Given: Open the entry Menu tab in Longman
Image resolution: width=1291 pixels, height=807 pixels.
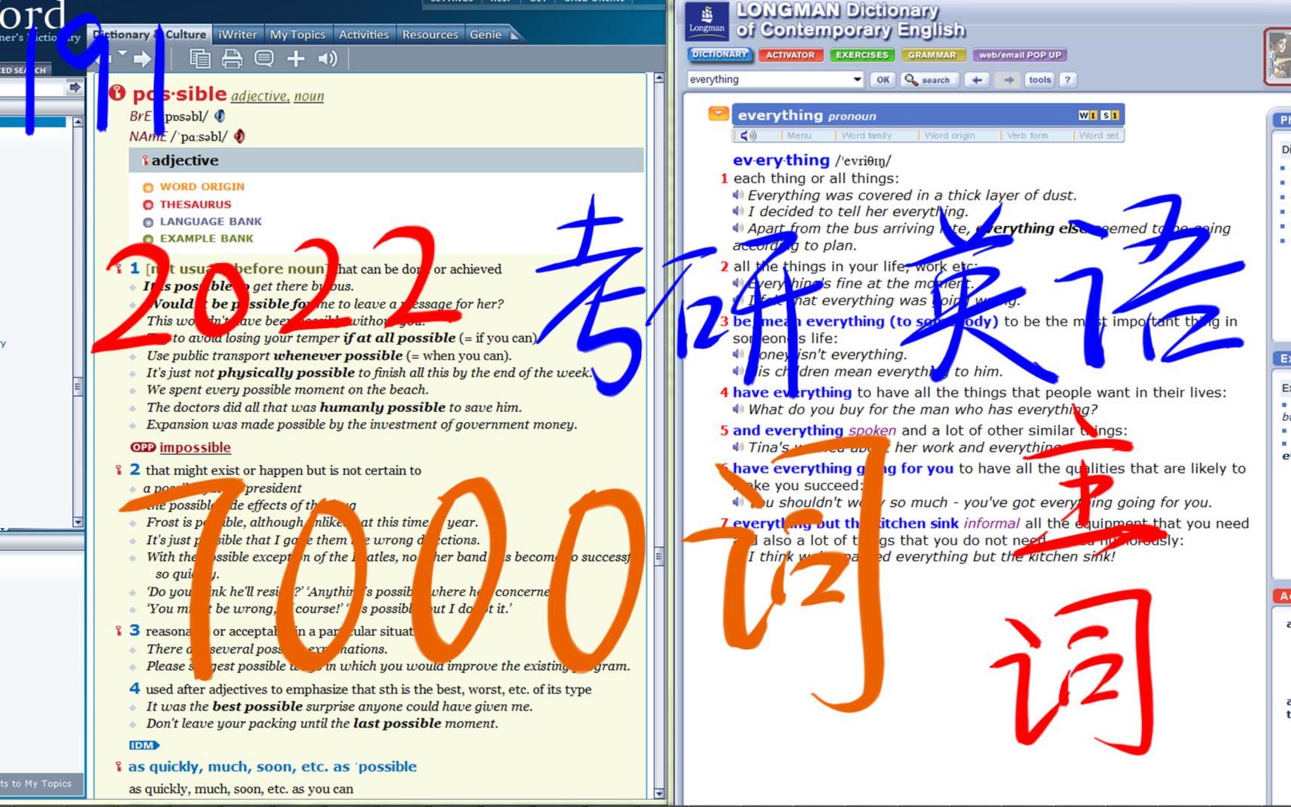Looking at the screenshot, I should pyautogui.click(x=799, y=135).
